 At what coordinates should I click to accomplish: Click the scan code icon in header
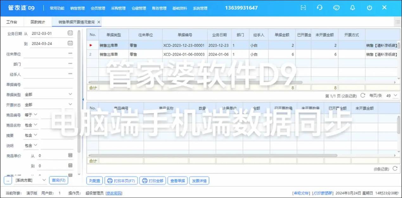[303, 8]
